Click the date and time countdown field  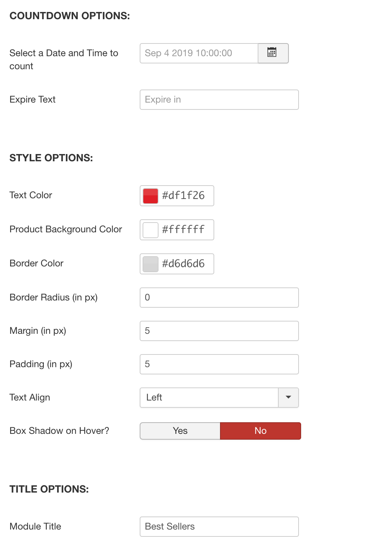(x=199, y=53)
